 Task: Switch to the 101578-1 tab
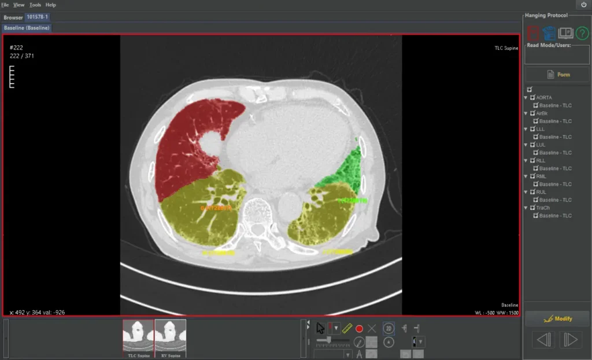point(37,17)
